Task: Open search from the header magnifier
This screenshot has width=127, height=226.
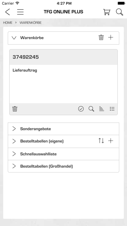Action: [x=120, y=12]
